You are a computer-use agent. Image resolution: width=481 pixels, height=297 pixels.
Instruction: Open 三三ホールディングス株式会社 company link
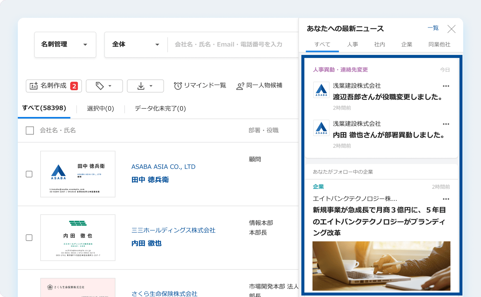(173, 230)
